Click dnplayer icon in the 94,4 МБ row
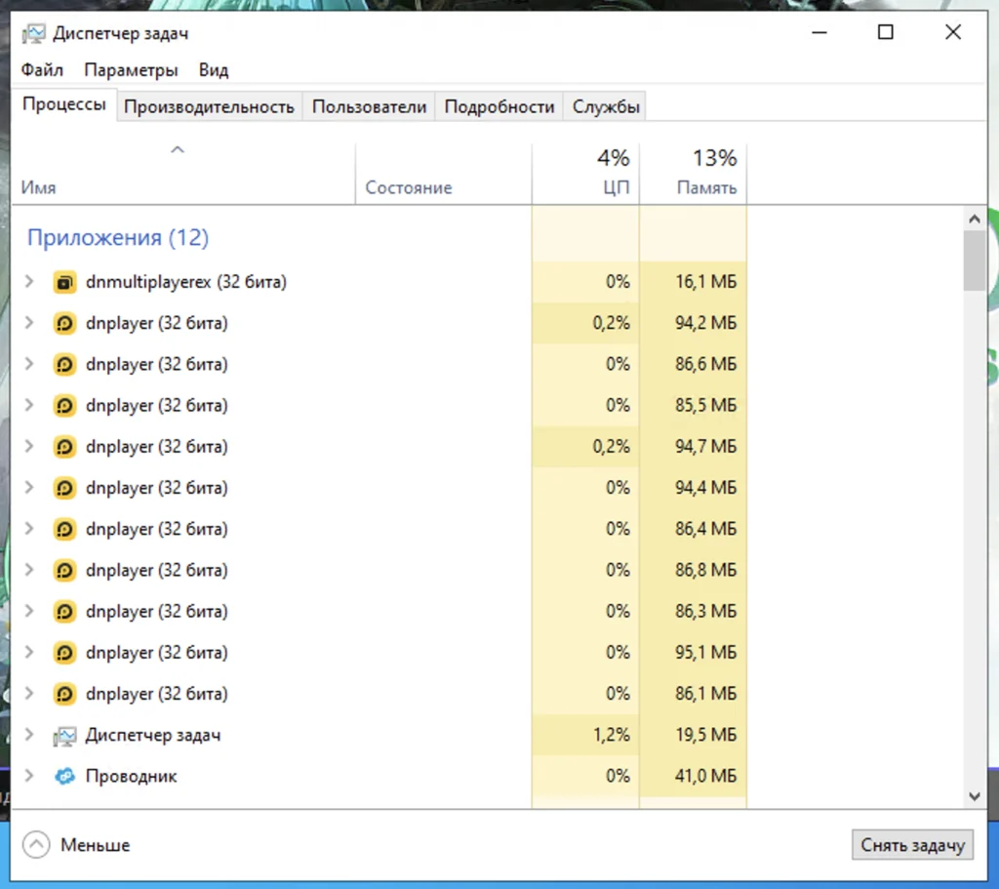999x889 pixels. click(64, 488)
